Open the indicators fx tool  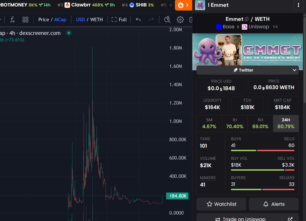[12, 20]
